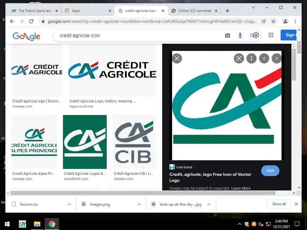
Task: Click the share page icon in address bar
Action: 264,21
